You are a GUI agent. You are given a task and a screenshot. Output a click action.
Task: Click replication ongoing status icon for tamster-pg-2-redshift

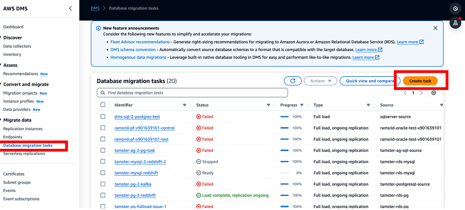click(199, 195)
